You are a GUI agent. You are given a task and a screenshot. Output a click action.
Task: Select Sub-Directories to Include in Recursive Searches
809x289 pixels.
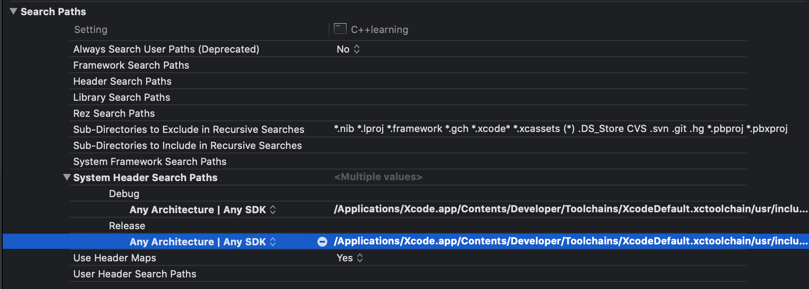click(188, 145)
